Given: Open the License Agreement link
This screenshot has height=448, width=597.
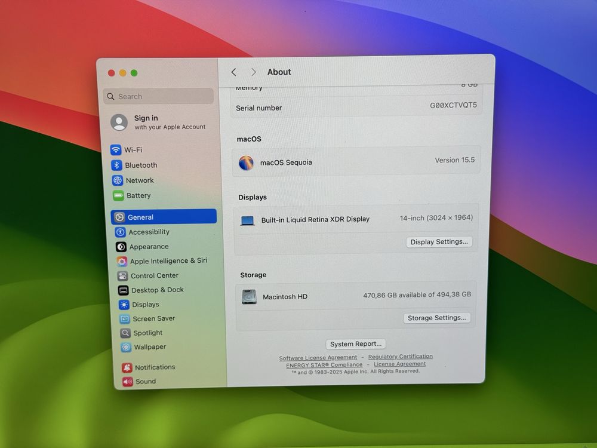Looking at the screenshot, I should click(x=399, y=364).
